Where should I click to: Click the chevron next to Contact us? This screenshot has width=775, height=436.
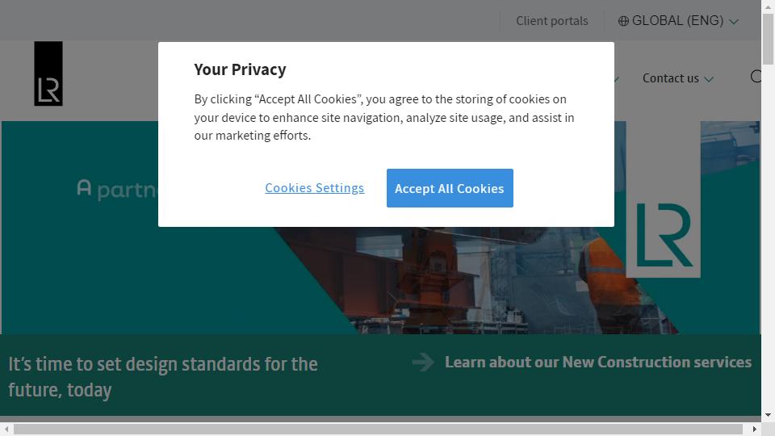(x=709, y=79)
